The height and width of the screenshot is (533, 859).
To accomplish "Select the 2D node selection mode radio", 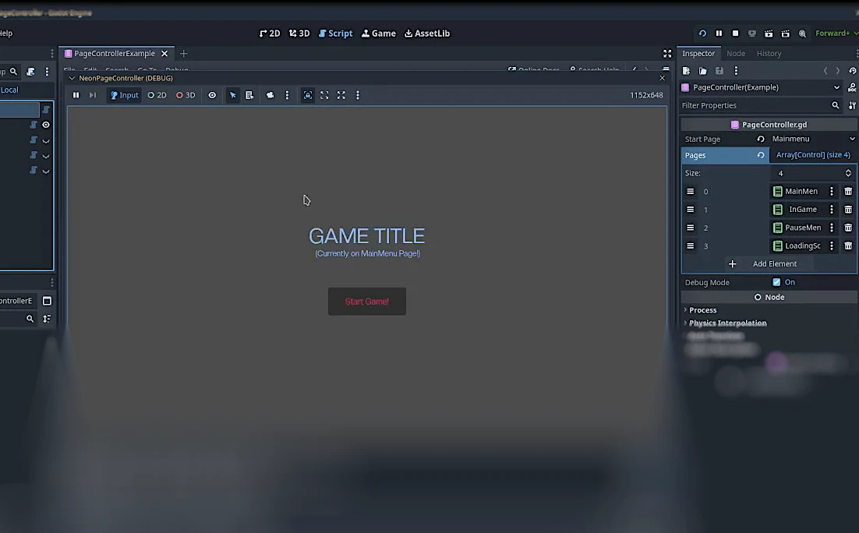I will pyautogui.click(x=157, y=95).
